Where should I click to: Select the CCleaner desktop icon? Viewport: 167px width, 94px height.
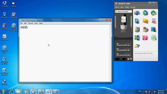click(x=4, y=26)
